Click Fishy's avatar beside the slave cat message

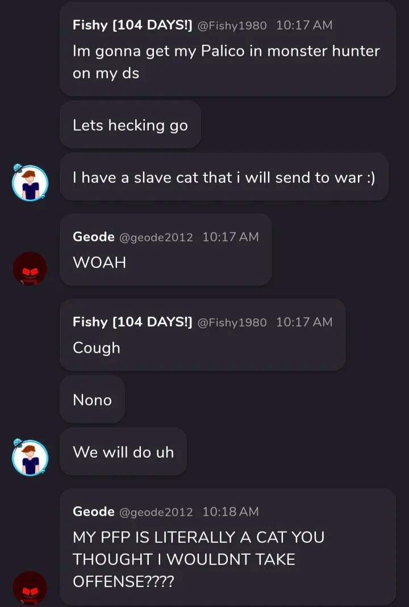pyautogui.click(x=30, y=182)
